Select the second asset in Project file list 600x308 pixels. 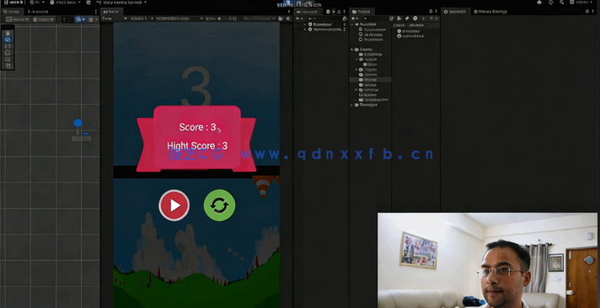point(410,36)
